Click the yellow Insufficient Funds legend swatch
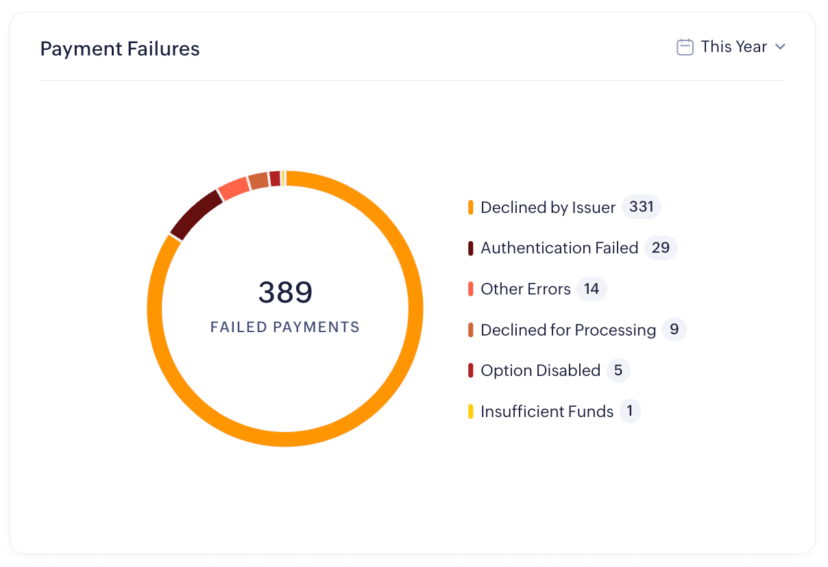828x567 pixels. 471,412
